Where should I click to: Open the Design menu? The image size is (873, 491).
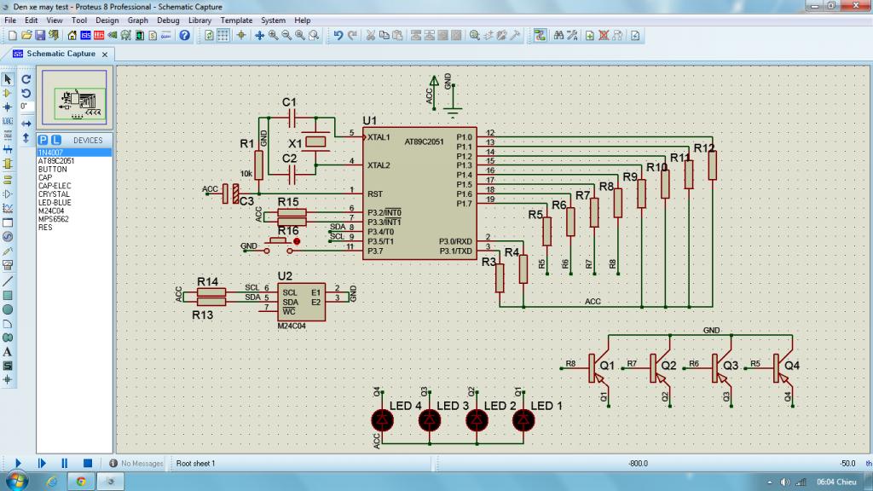[x=107, y=20]
